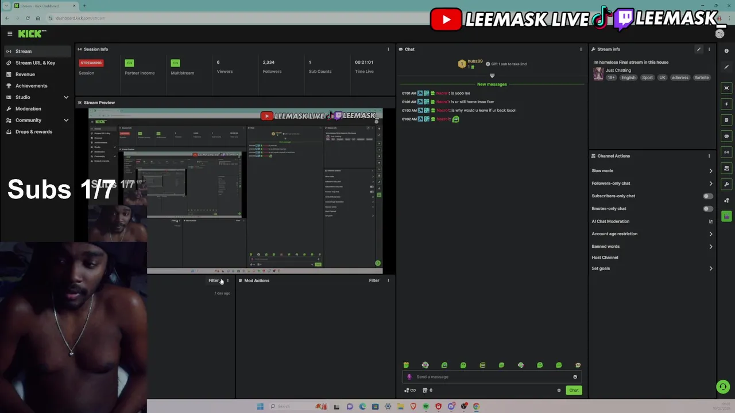Viewport: 735px width, 413px height.
Task: Open the Mod Actions Filter dropdown
Action: click(374, 280)
